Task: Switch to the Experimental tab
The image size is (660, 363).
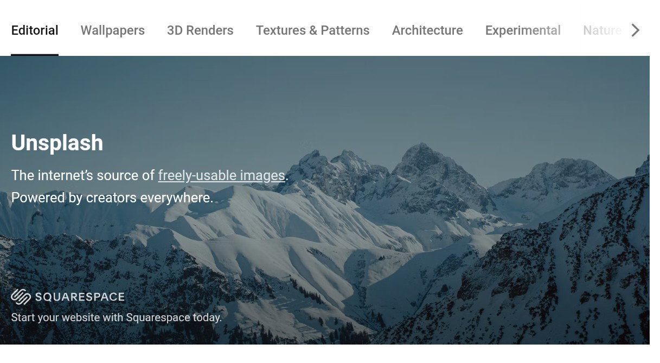Action: click(x=523, y=30)
